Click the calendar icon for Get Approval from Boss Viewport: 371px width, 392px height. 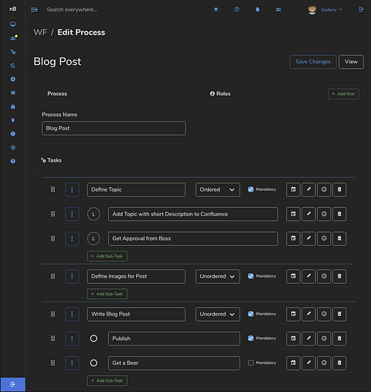[293, 238]
